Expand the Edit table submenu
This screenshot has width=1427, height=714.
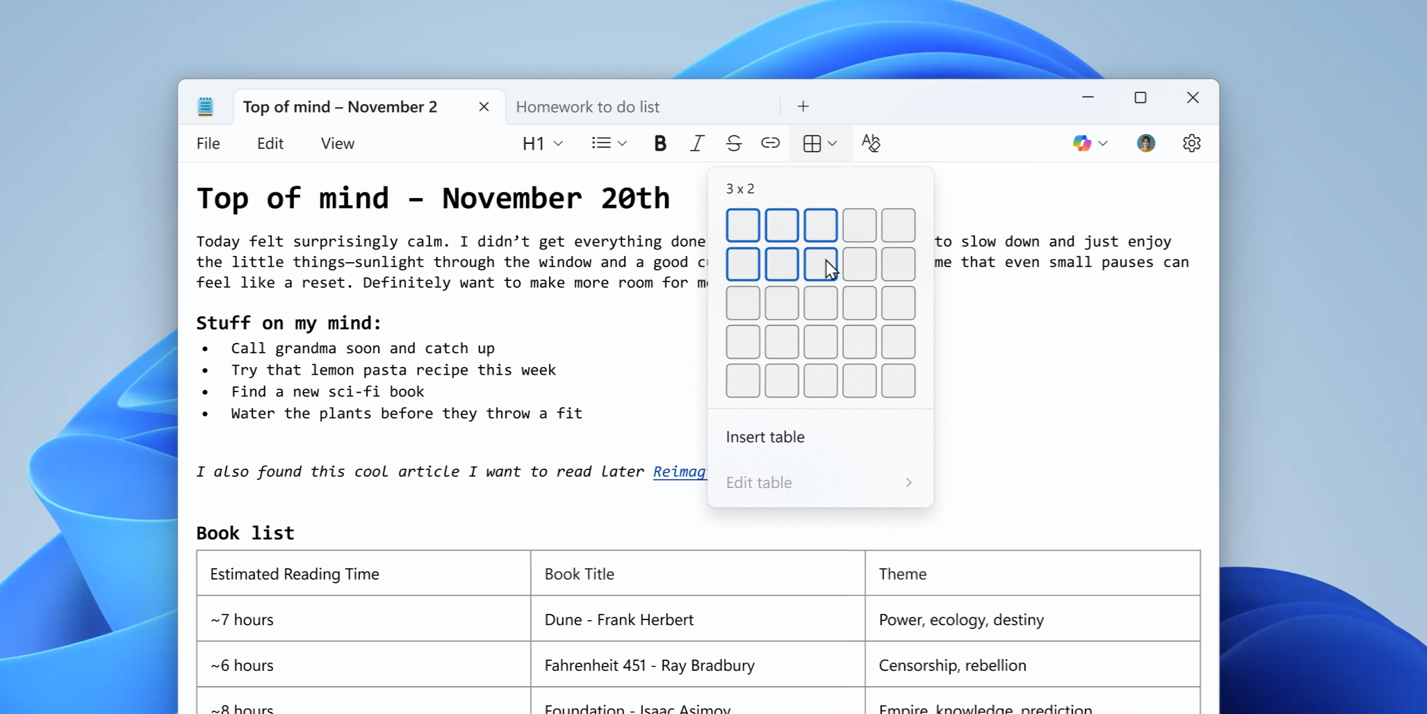pos(819,482)
